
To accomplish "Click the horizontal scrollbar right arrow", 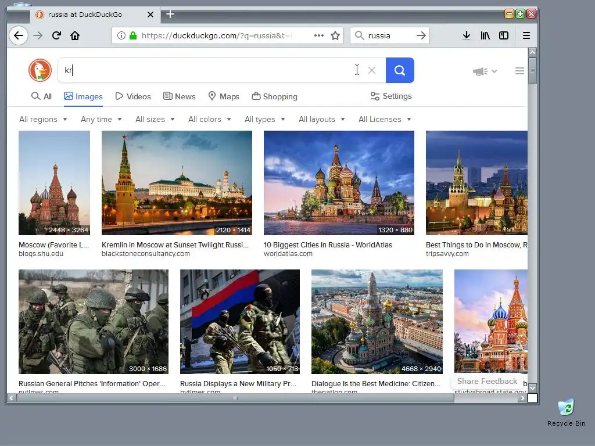I will click(x=522, y=398).
